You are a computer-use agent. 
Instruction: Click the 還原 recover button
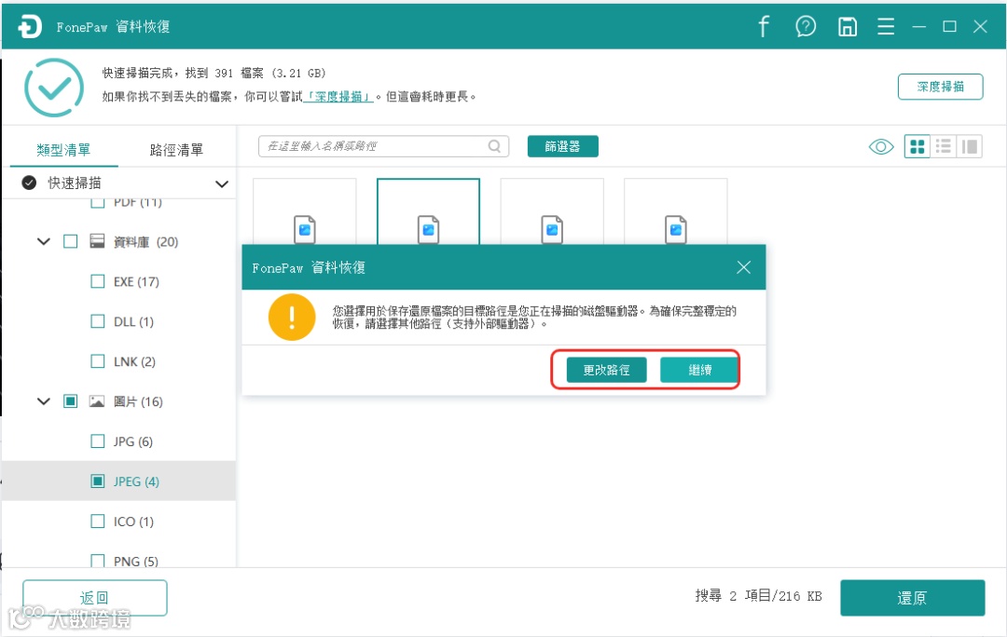tap(912, 598)
